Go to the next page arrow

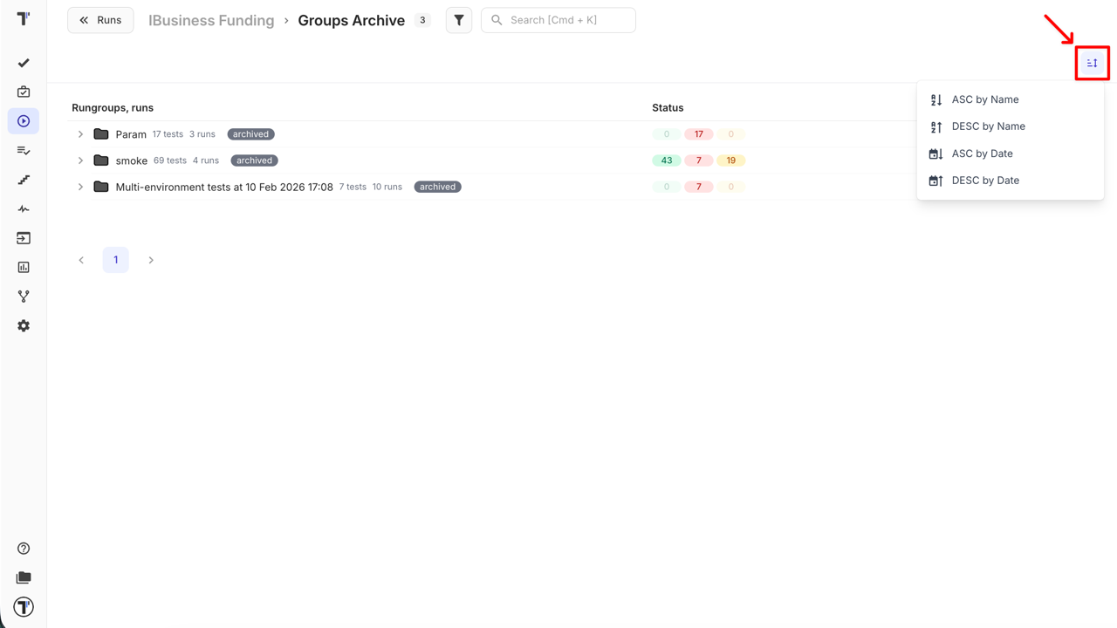point(151,260)
